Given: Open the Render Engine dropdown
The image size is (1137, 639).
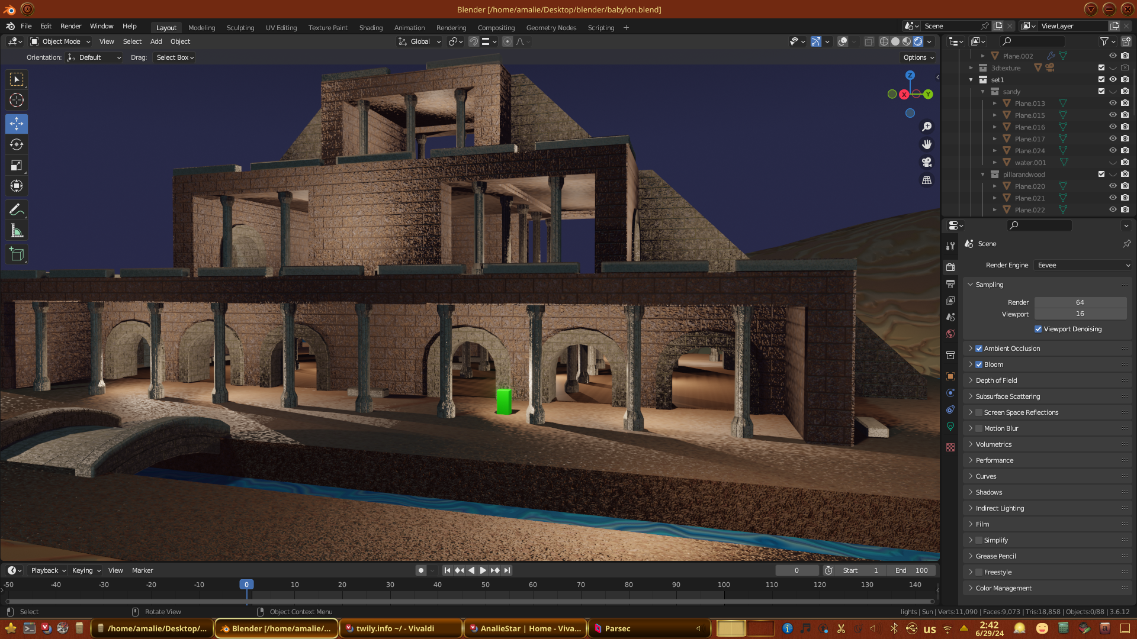Looking at the screenshot, I should point(1083,265).
